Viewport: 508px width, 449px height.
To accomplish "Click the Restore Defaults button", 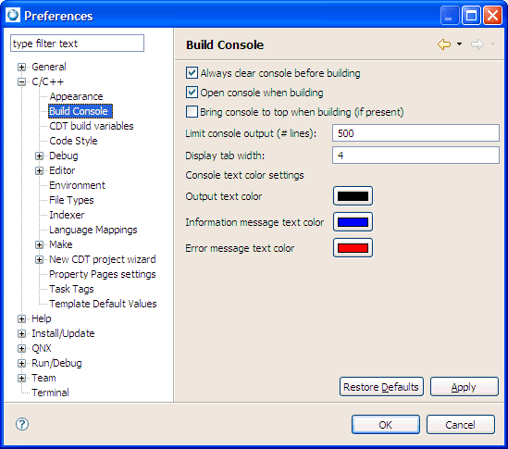I will [381, 387].
